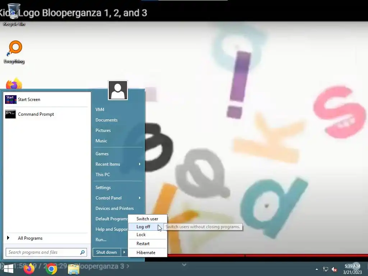The image size is (368, 276).
Task: Open Pictures from start menu
Action: pos(103,130)
